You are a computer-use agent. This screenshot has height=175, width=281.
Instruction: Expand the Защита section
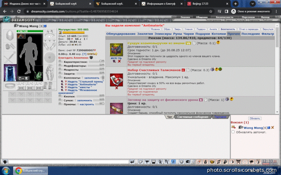click(x=59, y=73)
